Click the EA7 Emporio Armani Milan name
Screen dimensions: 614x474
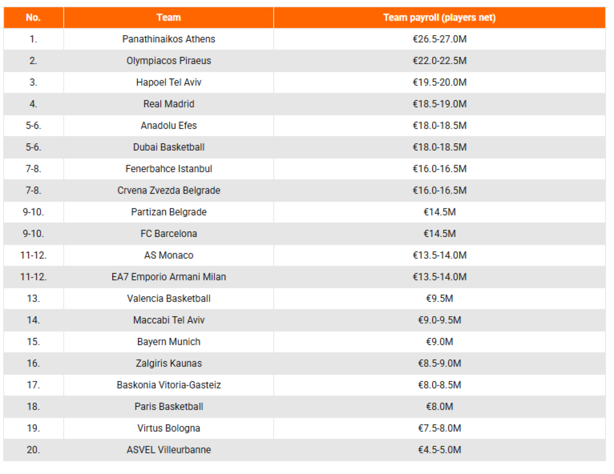pyautogui.click(x=169, y=277)
